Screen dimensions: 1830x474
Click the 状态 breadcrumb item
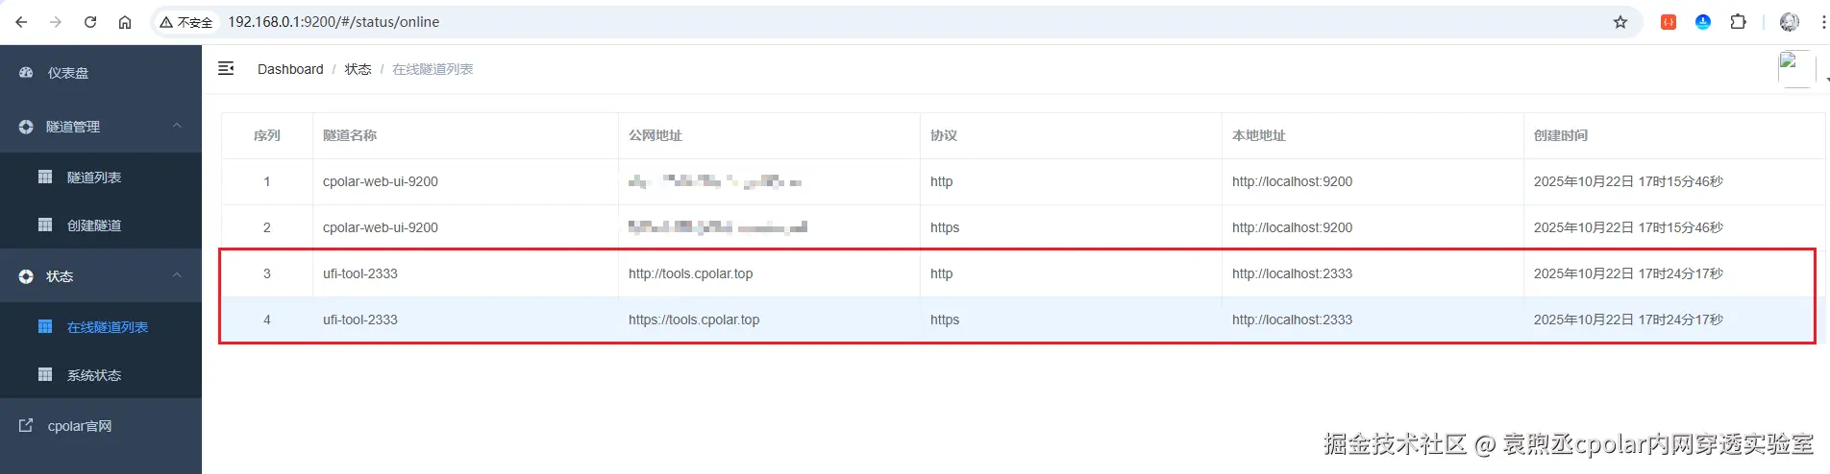[359, 69]
